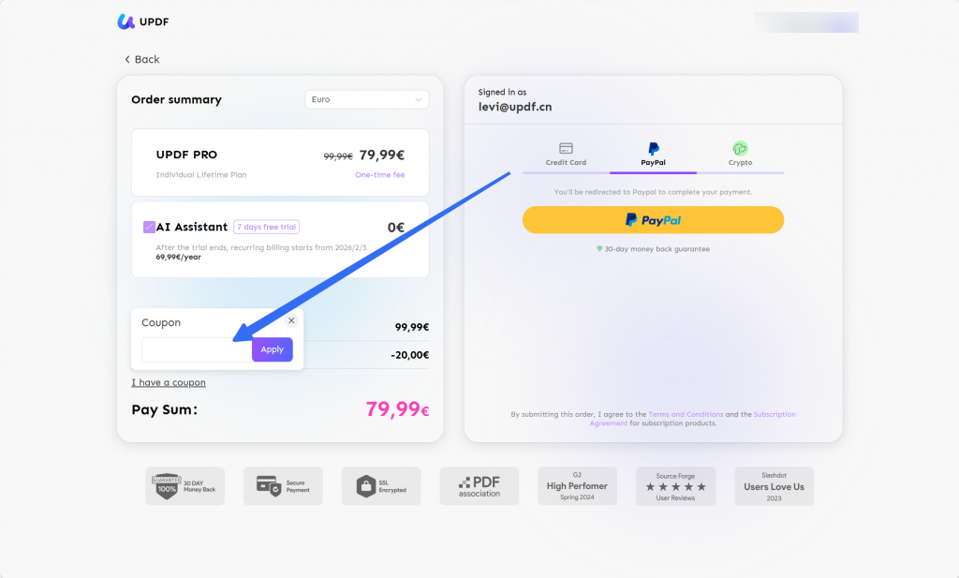Click the 0€ AI Assistant price
Viewport: 959px width, 578px height.
[396, 228]
